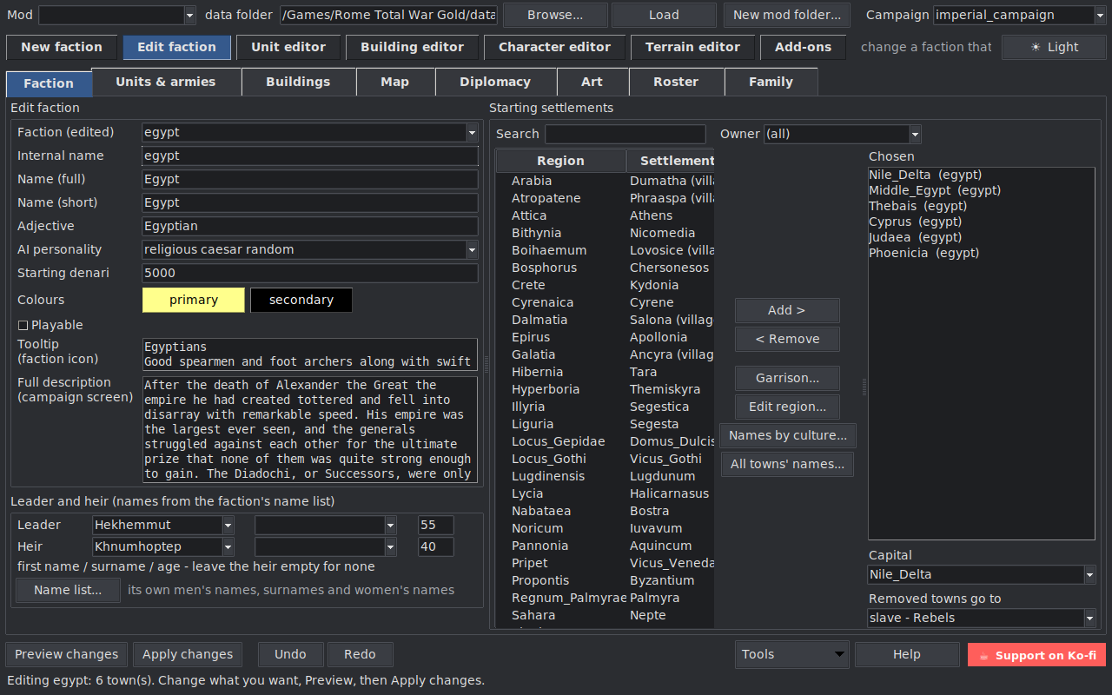Open the Terrain editor
Image resolution: width=1112 pixels, height=695 pixels.
(692, 47)
